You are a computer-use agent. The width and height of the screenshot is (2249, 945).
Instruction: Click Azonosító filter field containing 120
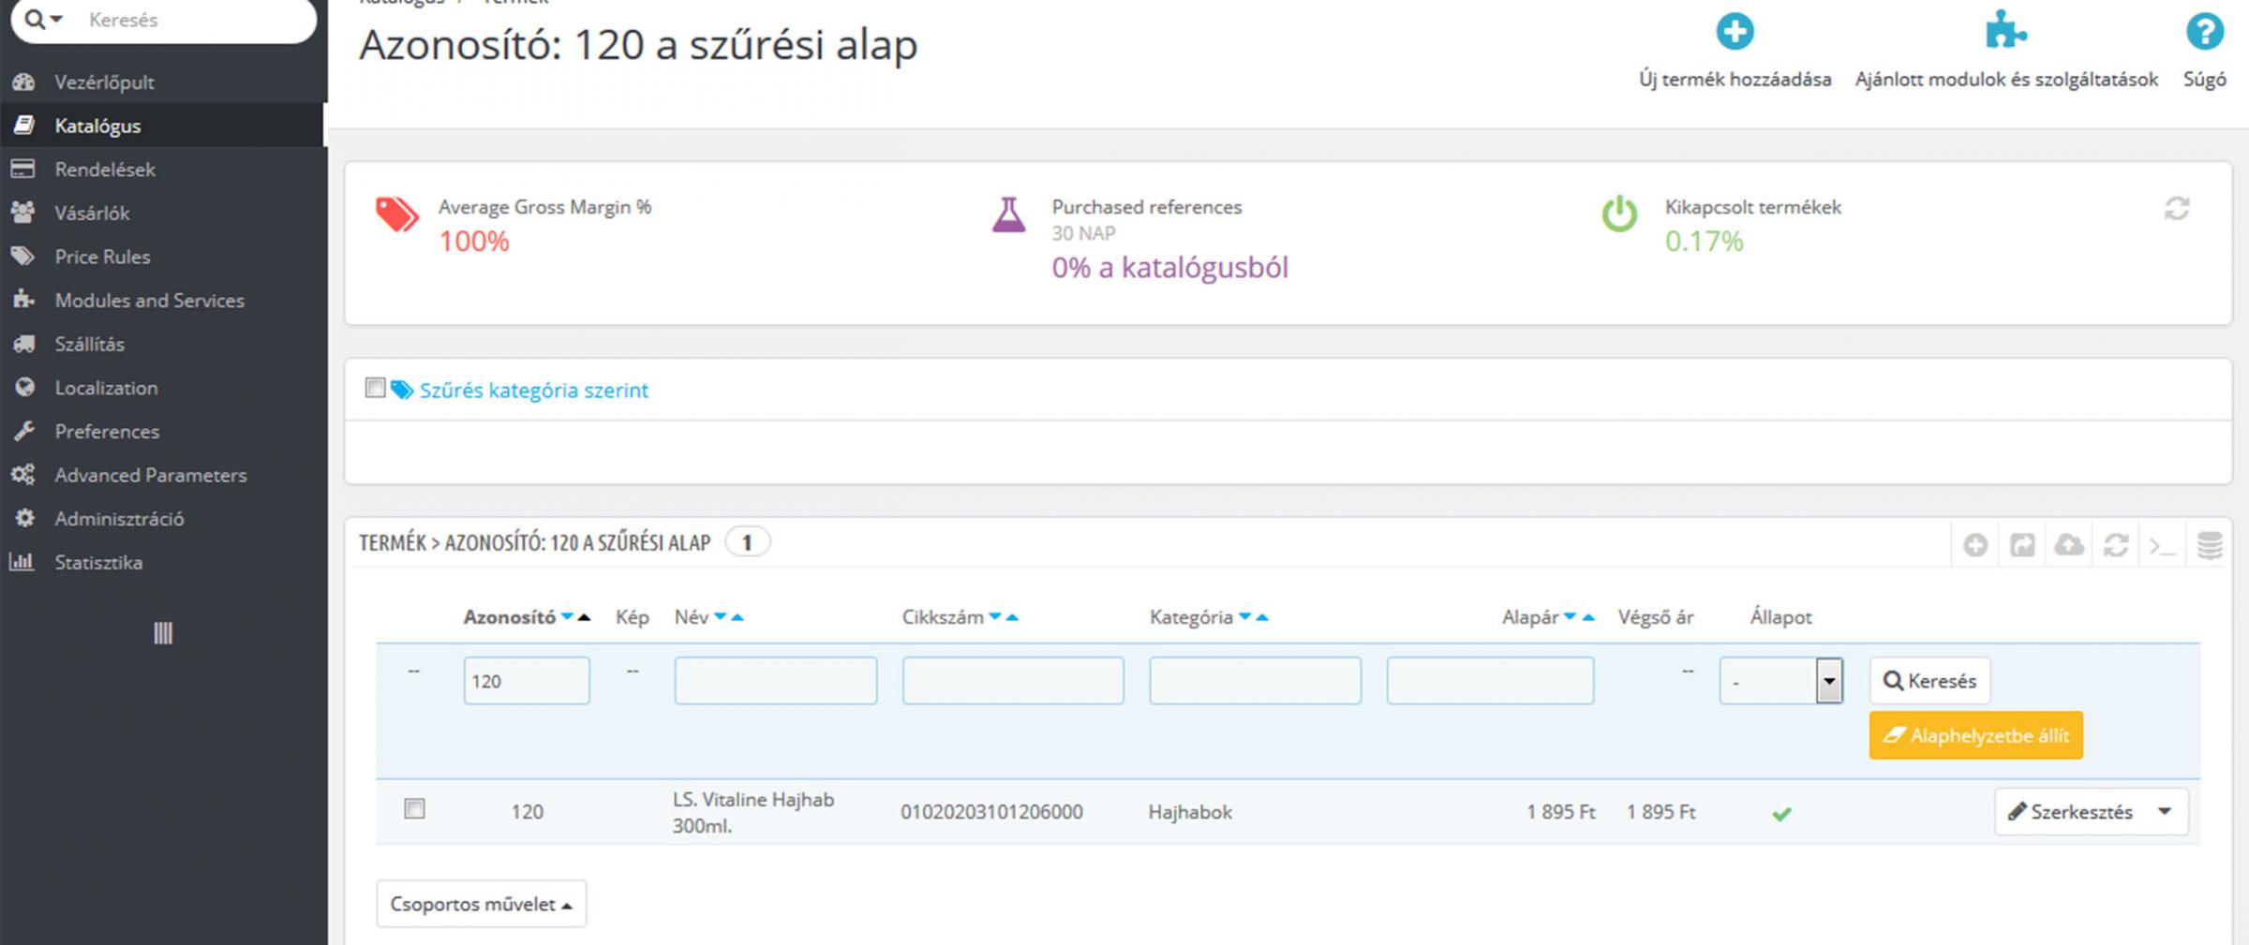point(527,681)
